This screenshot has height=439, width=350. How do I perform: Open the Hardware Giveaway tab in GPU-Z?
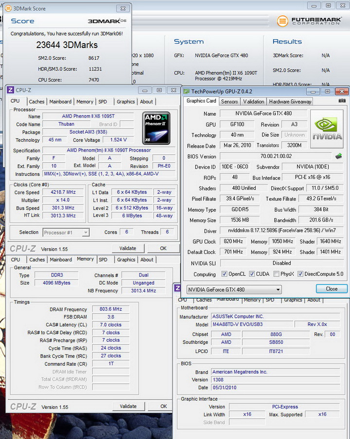click(x=290, y=101)
